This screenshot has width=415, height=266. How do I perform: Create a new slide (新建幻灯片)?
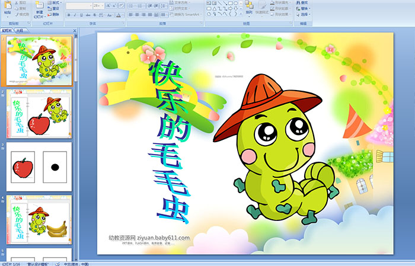pos(40,10)
